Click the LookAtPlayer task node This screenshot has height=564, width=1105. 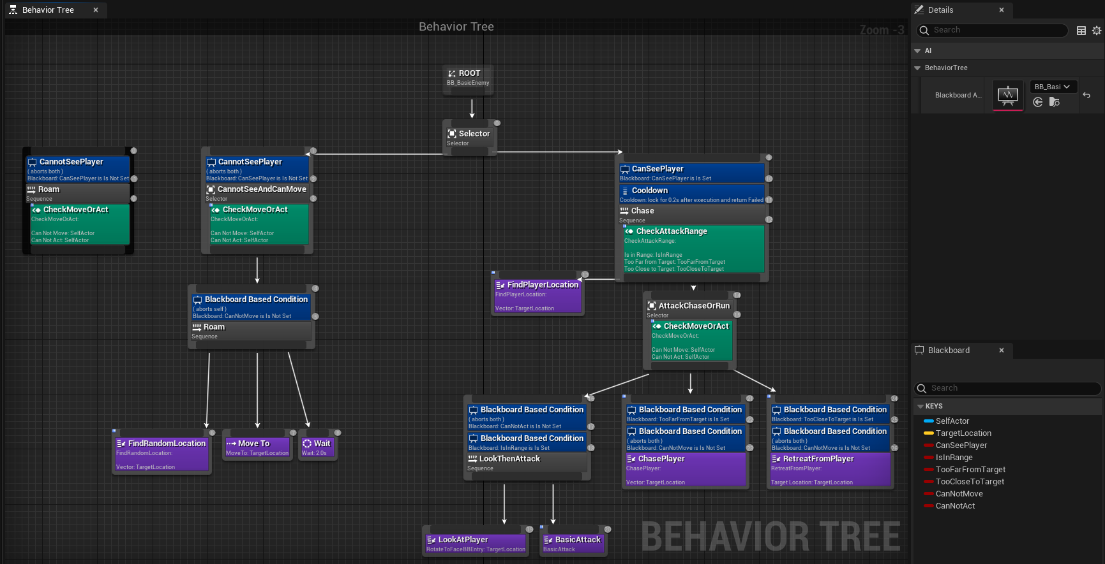click(x=476, y=543)
